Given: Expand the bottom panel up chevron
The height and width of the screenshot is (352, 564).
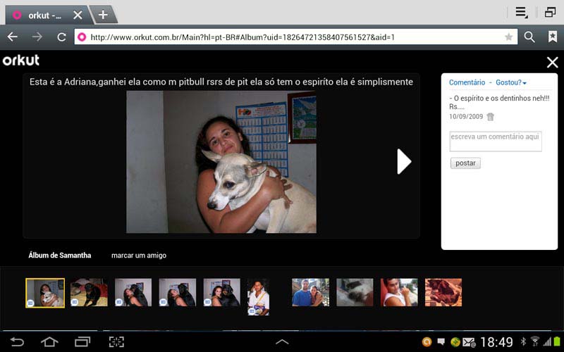Looking at the screenshot, I should (x=282, y=342).
